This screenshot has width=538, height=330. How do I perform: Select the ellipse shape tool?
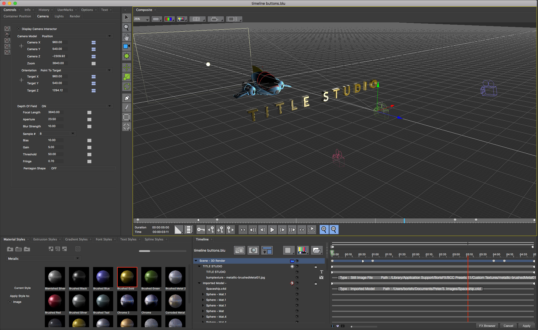point(127,127)
